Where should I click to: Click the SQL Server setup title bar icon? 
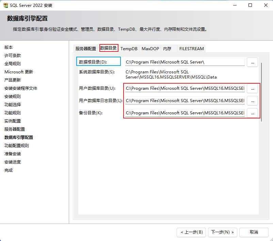tap(5, 5)
